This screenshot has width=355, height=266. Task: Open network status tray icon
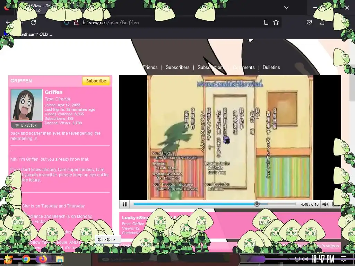296,259
